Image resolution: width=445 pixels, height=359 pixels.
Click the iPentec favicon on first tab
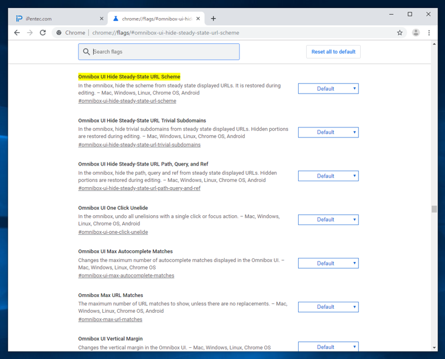[x=19, y=19]
